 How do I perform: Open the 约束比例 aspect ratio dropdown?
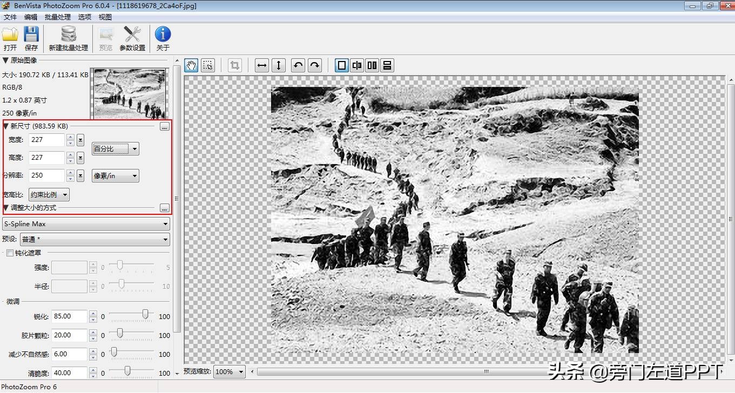49,194
